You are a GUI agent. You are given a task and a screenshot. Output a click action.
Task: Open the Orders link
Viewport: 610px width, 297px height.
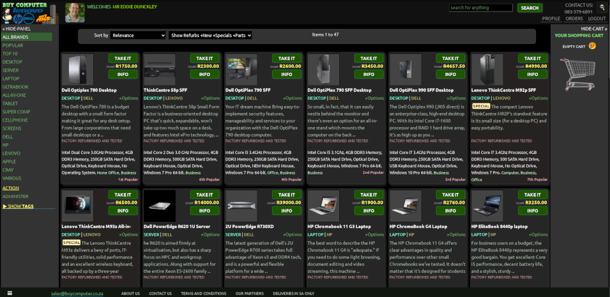pyautogui.click(x=574, y=19)
